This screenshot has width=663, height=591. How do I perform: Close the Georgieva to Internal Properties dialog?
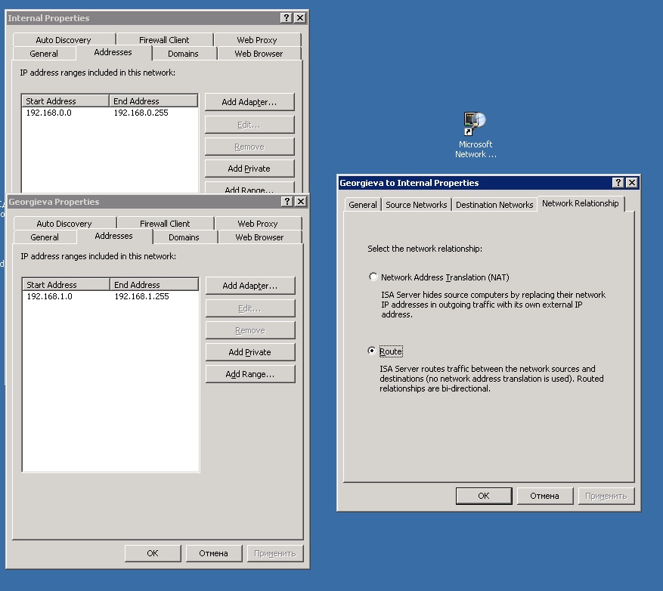[632, 183]
